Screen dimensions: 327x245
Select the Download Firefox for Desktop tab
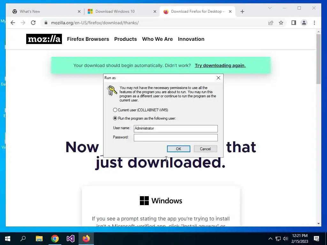pyautogui.click(x=197, y=11)
